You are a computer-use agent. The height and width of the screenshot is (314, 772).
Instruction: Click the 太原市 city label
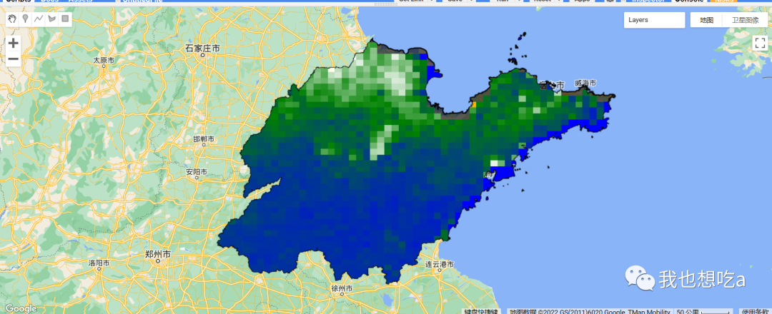(x=104, y=61)
